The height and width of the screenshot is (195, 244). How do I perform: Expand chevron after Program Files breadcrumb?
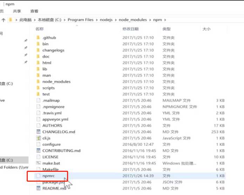coord(97,20)
